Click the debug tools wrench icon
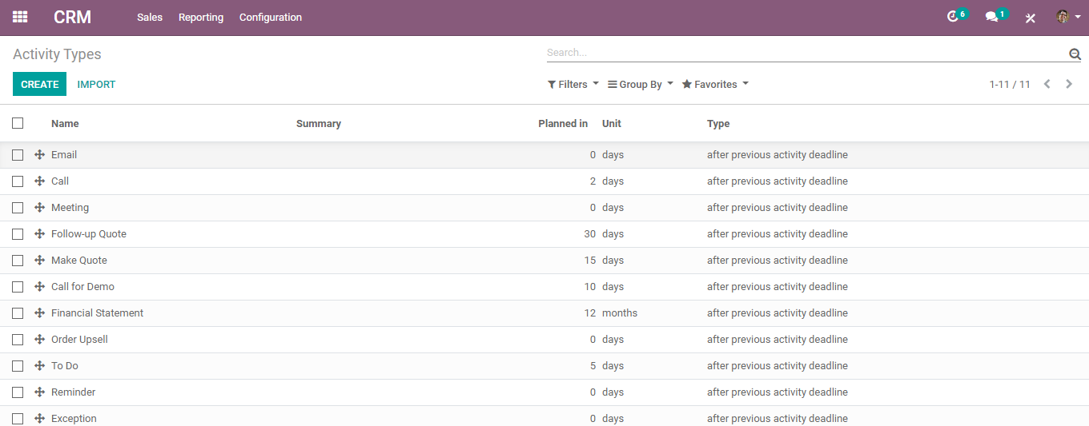 click(1031, 18)
